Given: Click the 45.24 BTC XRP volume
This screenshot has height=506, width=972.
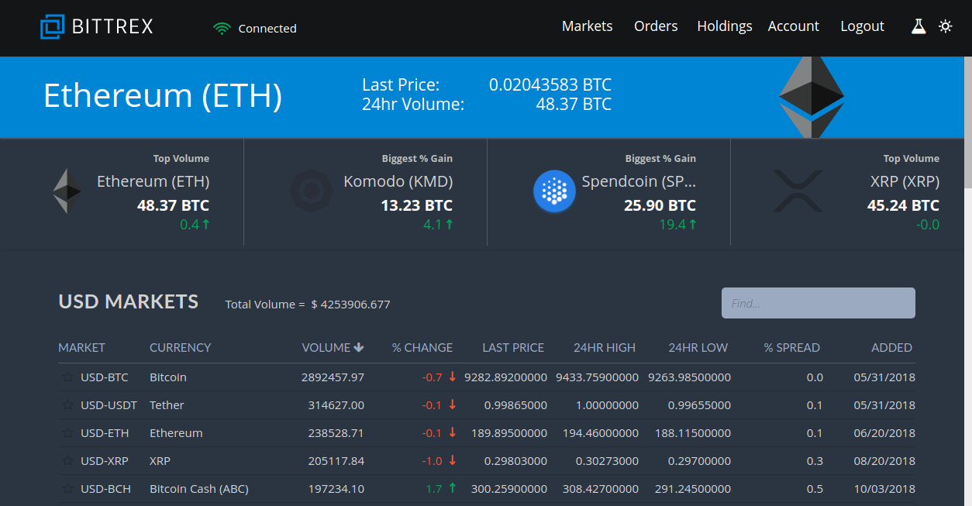Looking at the screenshot, I should click(903, 206).
